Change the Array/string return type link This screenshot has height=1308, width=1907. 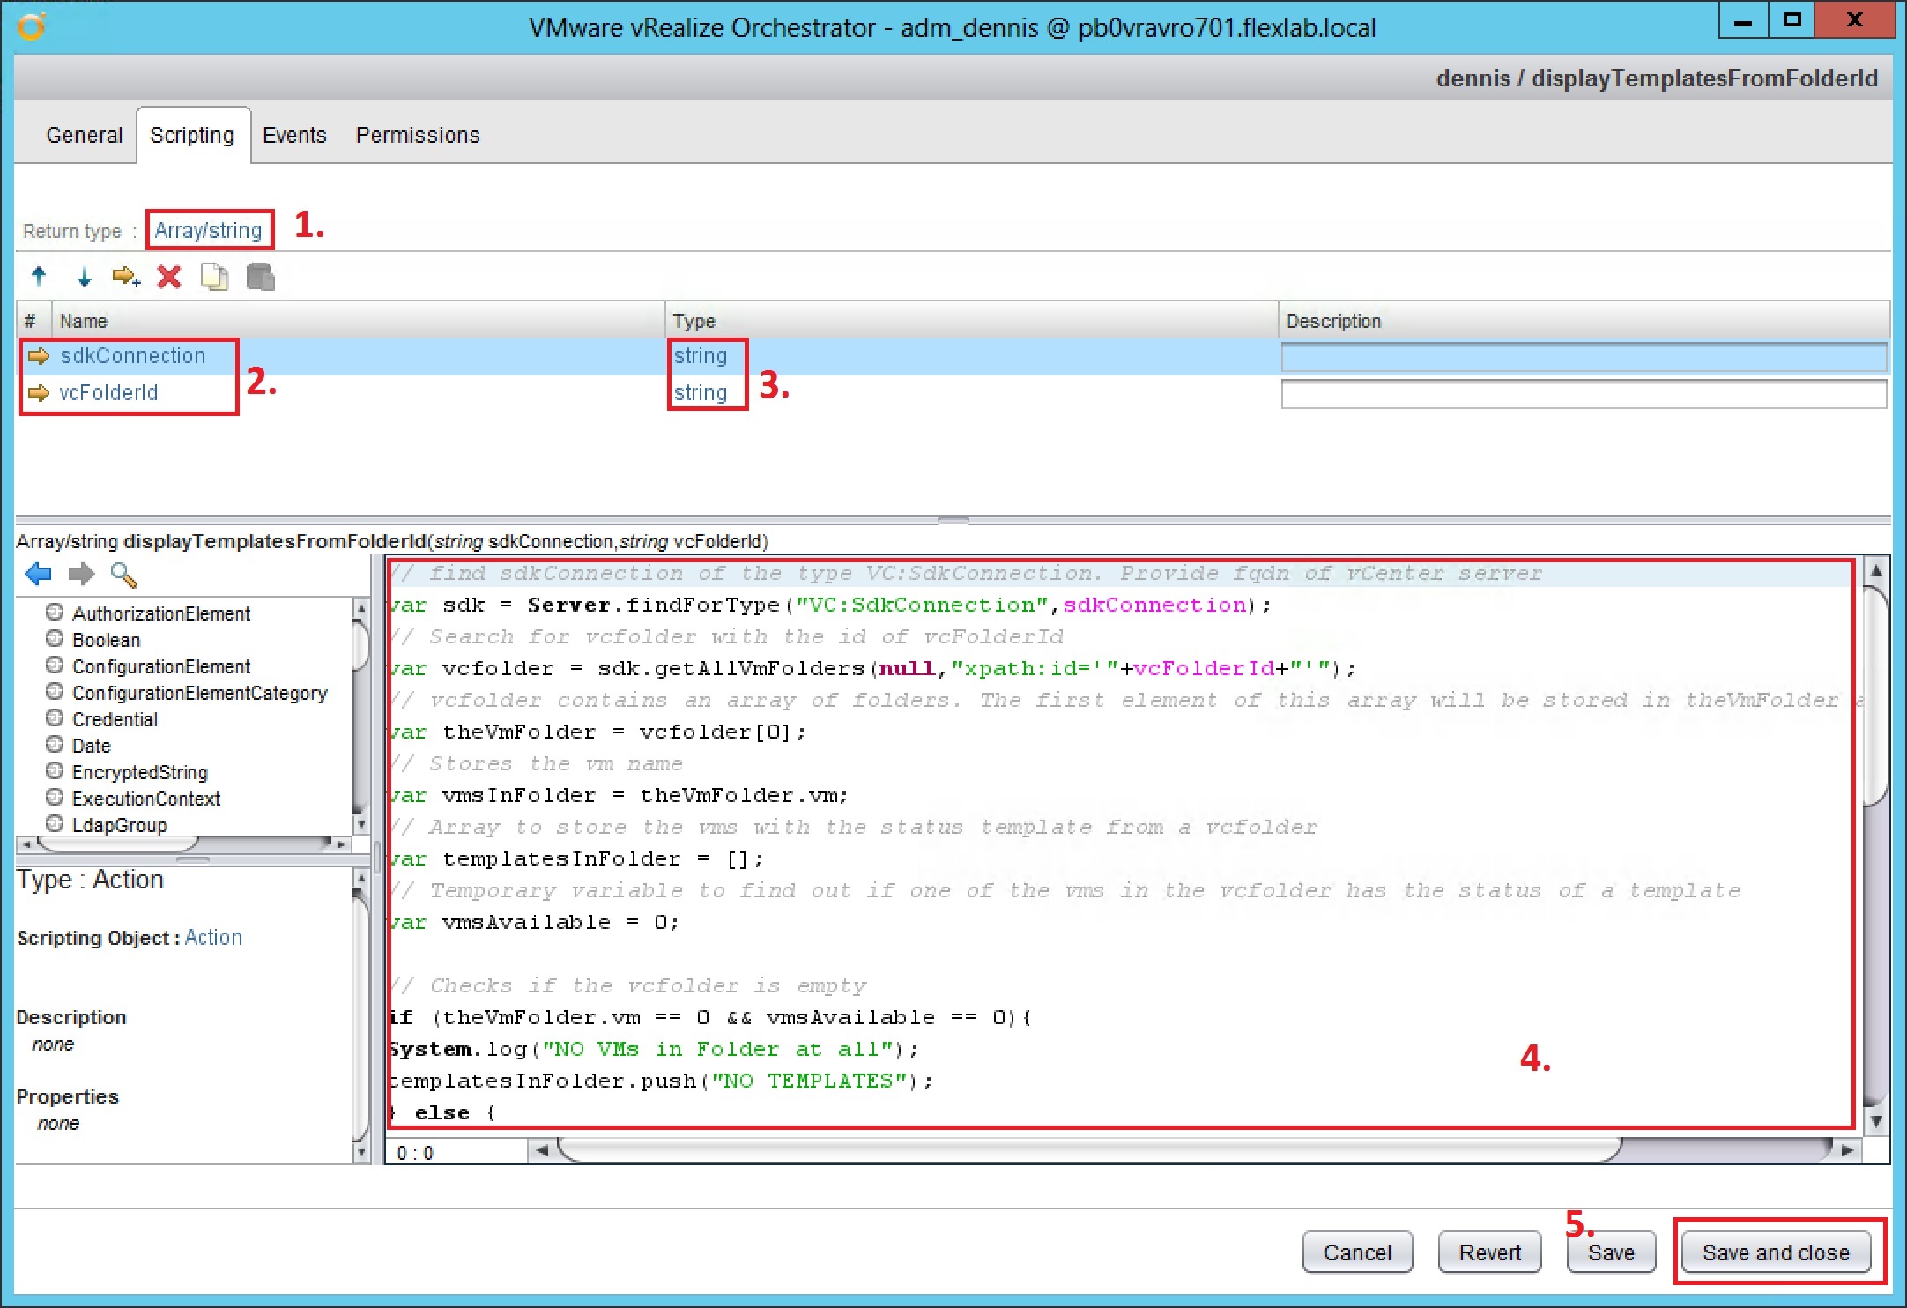209,230
